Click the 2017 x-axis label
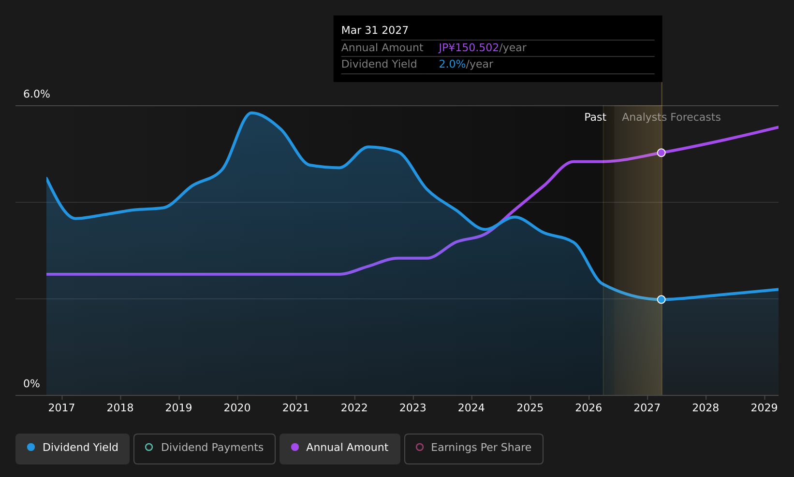This screenshot has height=477, width=794. point(61,408)
